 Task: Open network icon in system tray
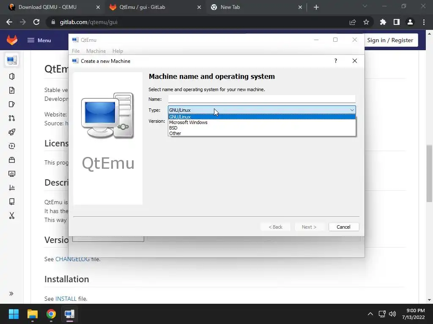tap(382, 314)
